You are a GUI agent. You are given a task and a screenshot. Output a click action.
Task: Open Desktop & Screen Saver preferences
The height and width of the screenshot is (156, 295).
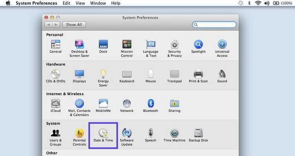pyautogui.click(x=79, y=48)
